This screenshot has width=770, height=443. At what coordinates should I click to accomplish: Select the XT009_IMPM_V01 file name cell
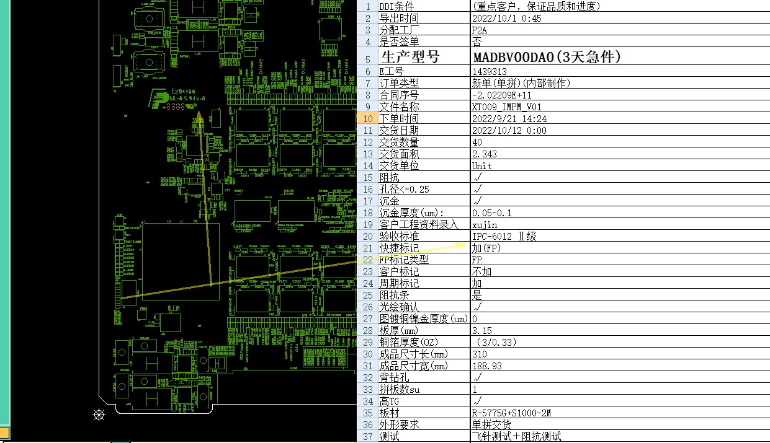620,107
